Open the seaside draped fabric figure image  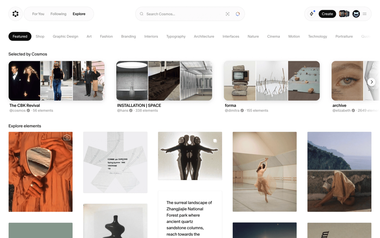pyautogui.click(x=339, y=172)
